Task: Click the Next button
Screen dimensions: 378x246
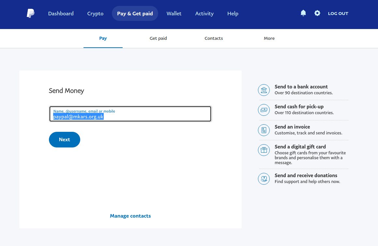Action: (65, 140)
